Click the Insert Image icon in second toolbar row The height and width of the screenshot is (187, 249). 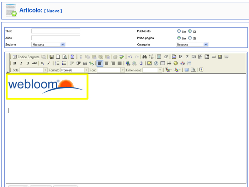click(x=149, y=63)
